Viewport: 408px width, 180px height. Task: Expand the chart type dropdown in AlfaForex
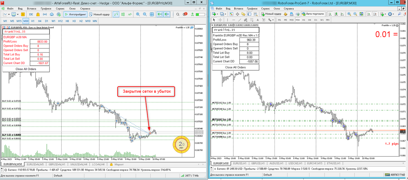pos(9,14)
